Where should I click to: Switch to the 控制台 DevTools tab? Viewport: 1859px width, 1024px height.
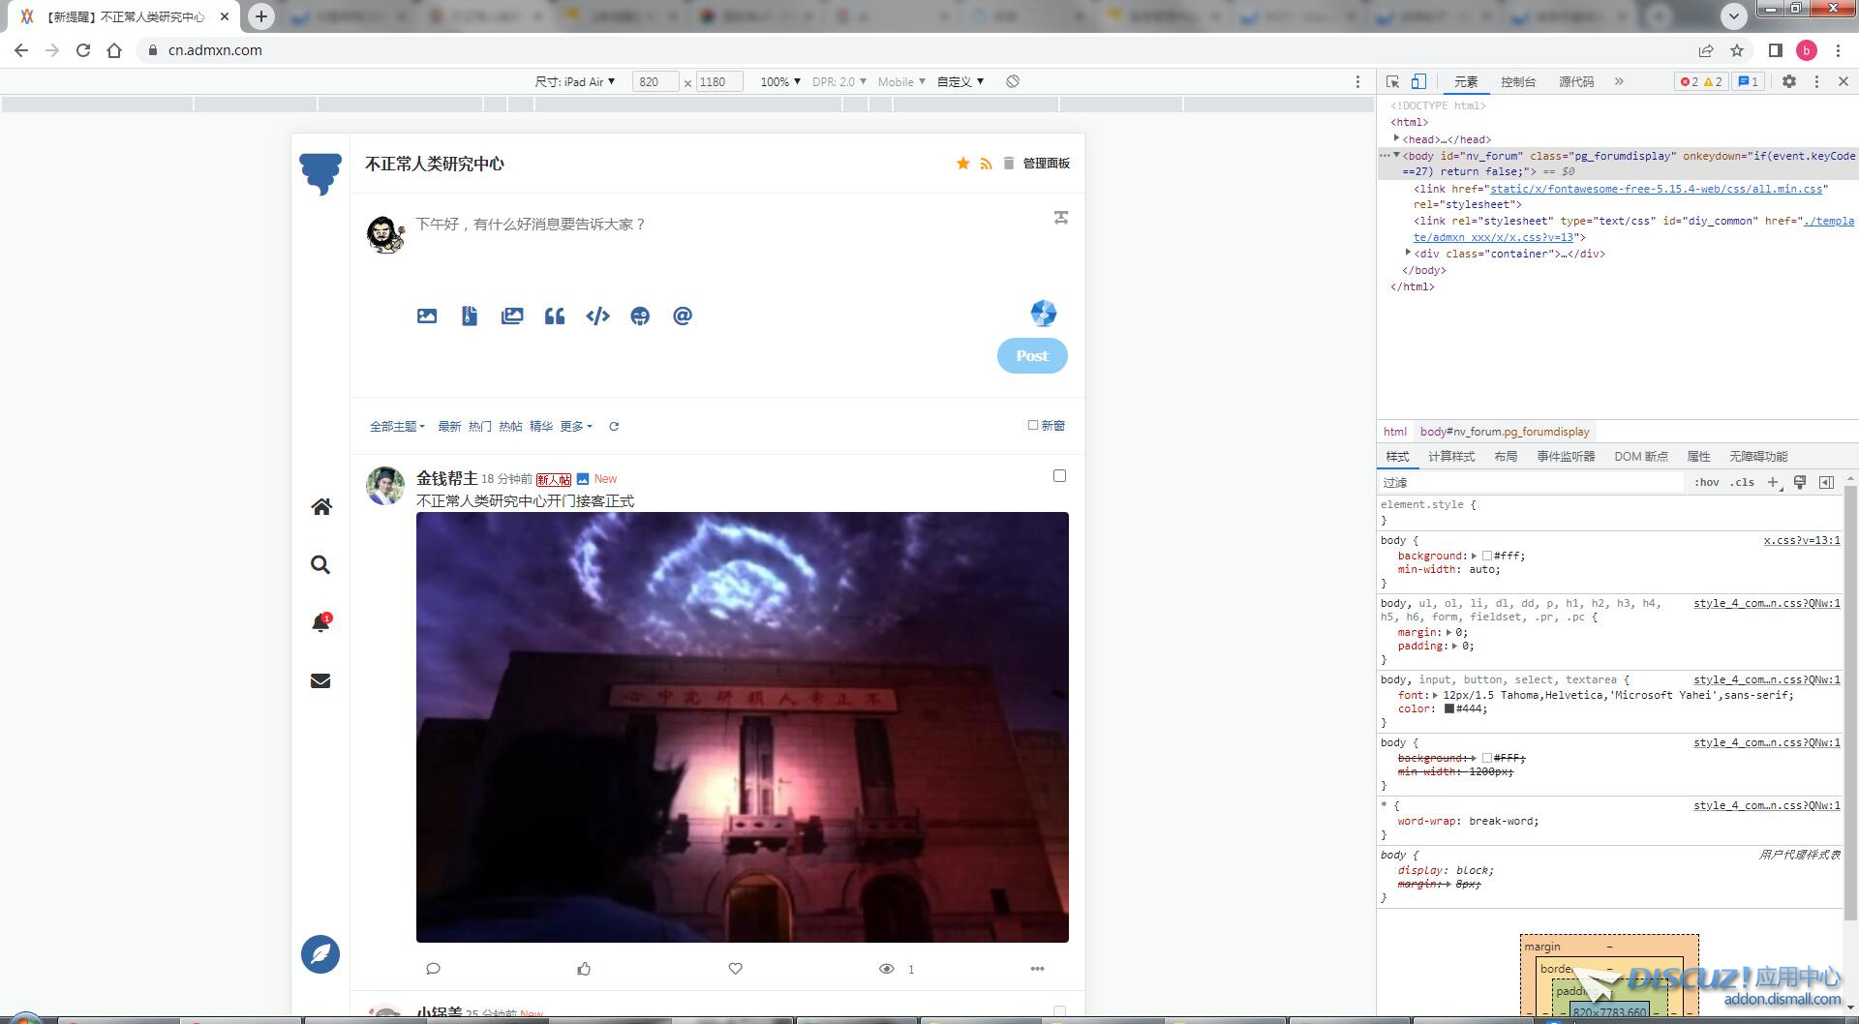[x=1518, y=82]
